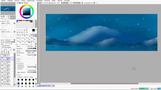Open the layer Режим blending dropdown

(10, 40)
